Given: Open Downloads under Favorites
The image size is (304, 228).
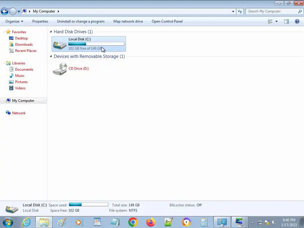Looking at the screenshot, I should click(24, 45).
